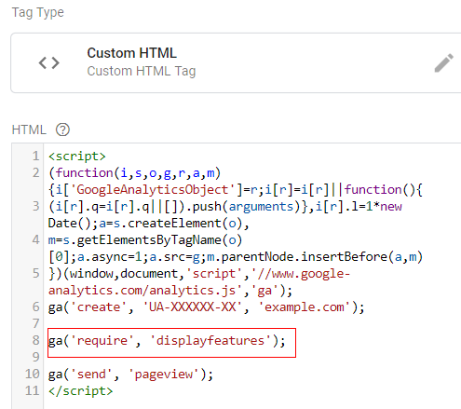This screenshot has width=461, height=409.
Task: Click the ga('send', 'pageview') line
Action: [130, 375]
